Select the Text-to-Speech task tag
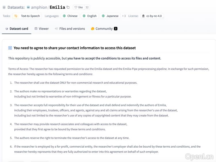 pos(27,16)
